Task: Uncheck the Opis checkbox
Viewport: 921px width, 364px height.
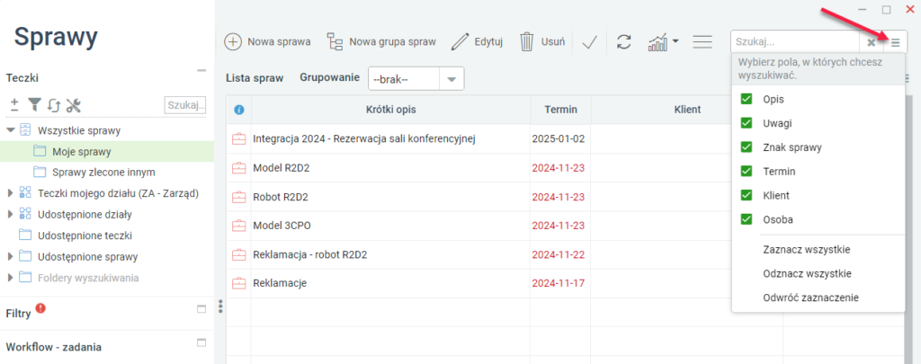Action: [x=747, y=99]
